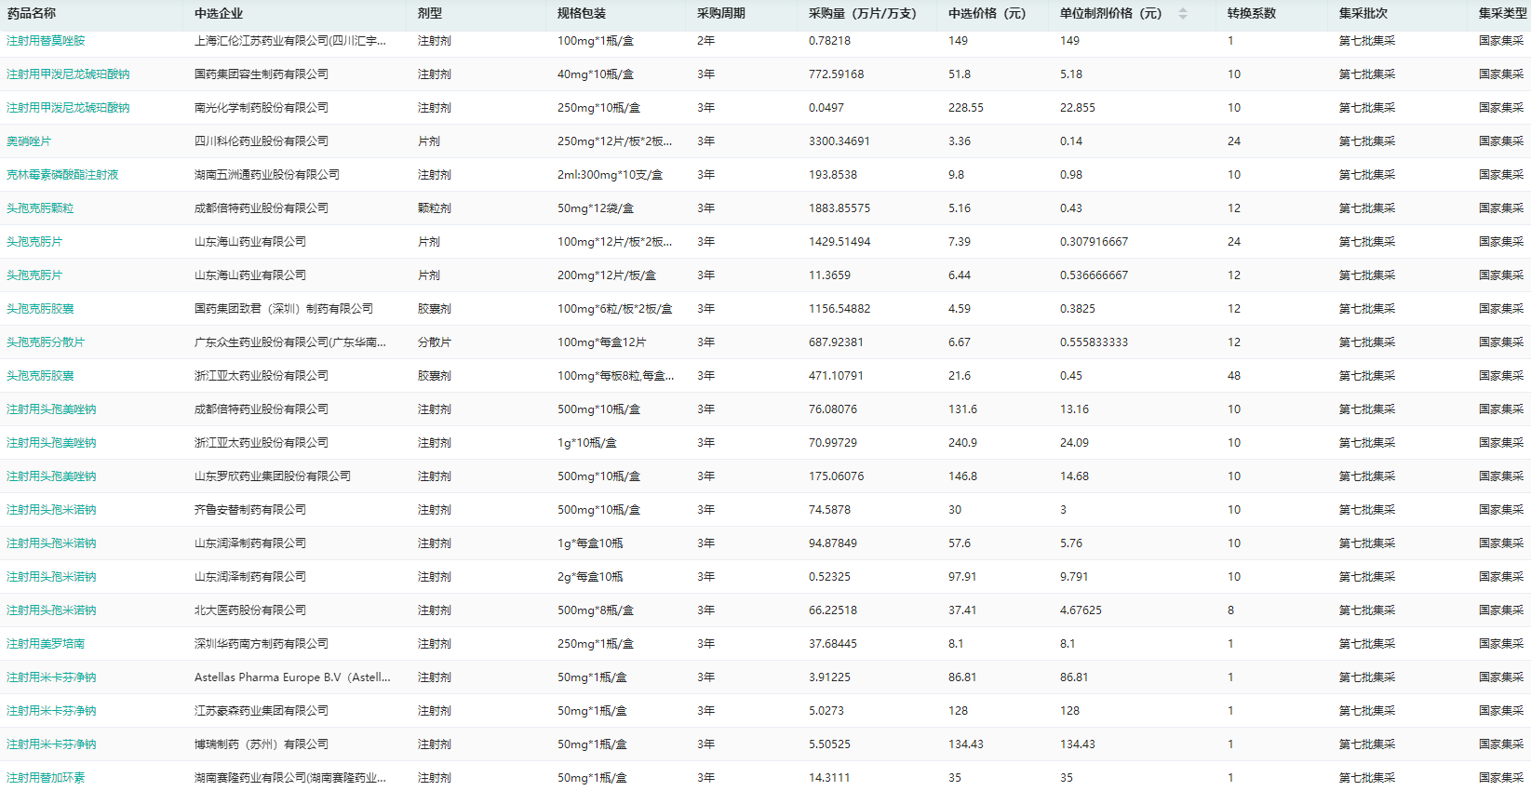Select the unit price 22.855
Viewport: 1531px width, 791px height.
coord(1078,108)
